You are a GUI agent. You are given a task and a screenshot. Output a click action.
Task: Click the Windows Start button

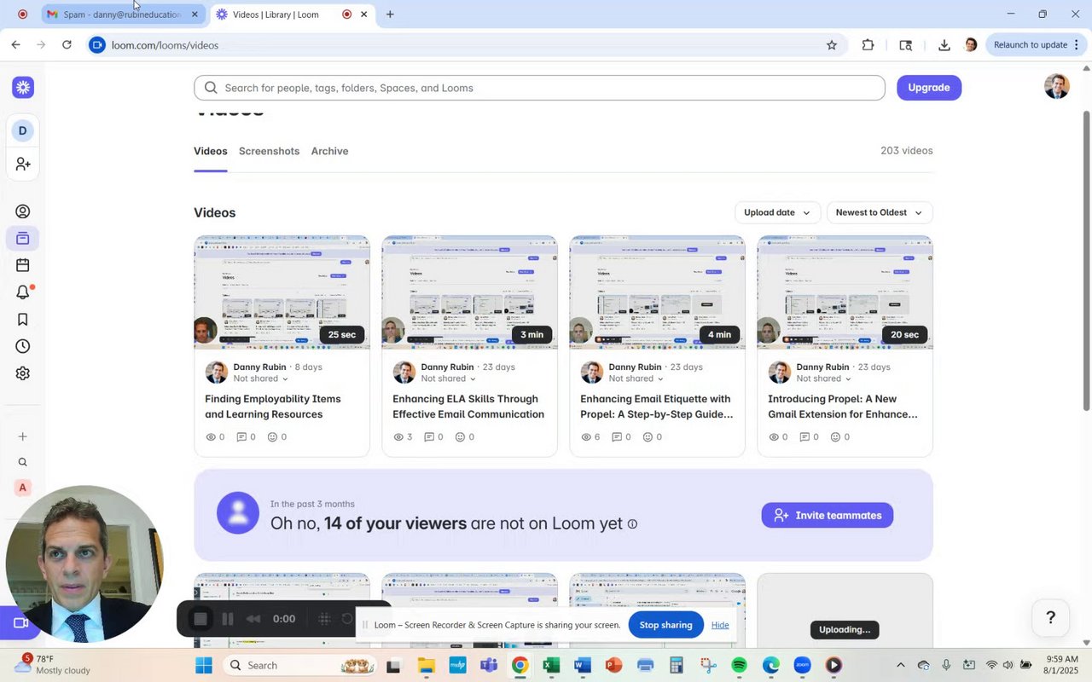203,665
